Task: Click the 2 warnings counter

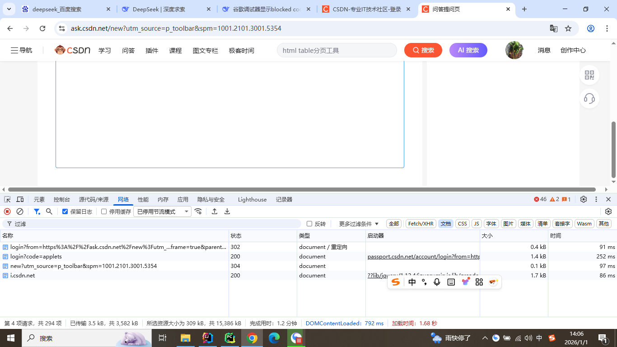Action: (x=555, y=199)
